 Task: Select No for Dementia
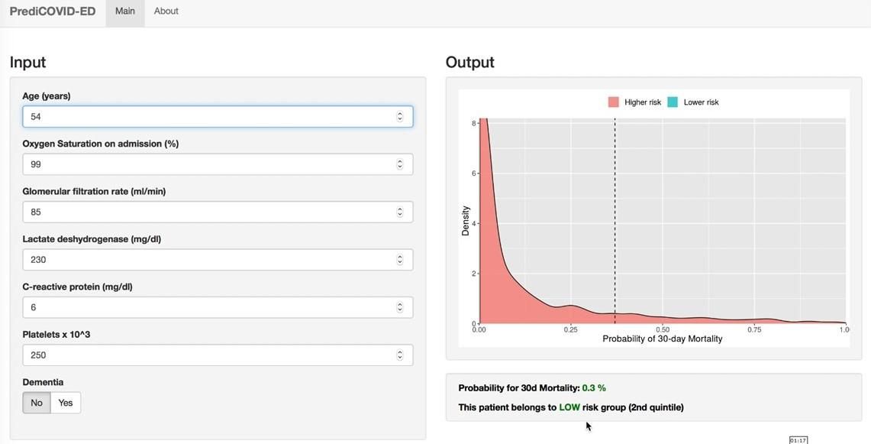click(x=37, y=403)
